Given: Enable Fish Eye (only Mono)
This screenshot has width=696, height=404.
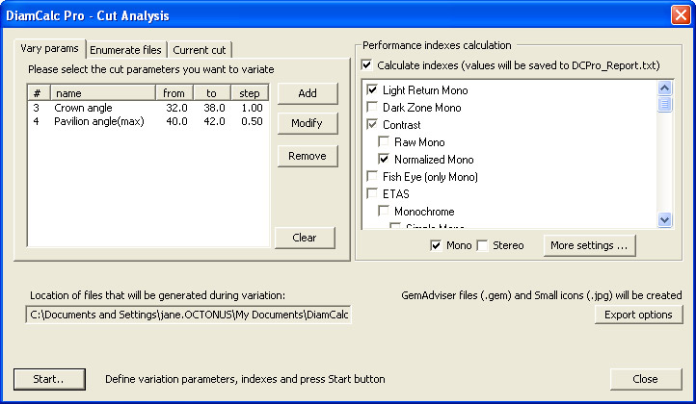Looking at the screenshot, I should click(x=373, y=177).
